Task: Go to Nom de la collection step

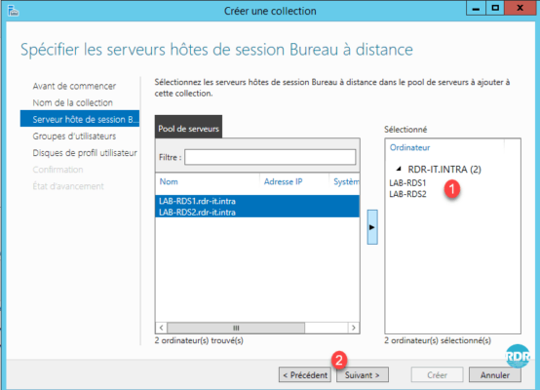Action: (73, 102)
